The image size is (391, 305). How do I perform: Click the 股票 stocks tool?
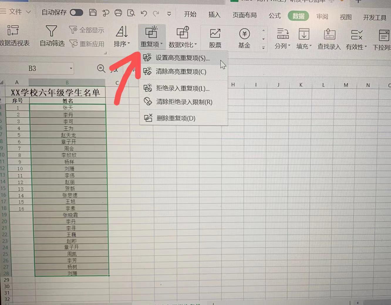pyautogui.click(x=215, y=37)
